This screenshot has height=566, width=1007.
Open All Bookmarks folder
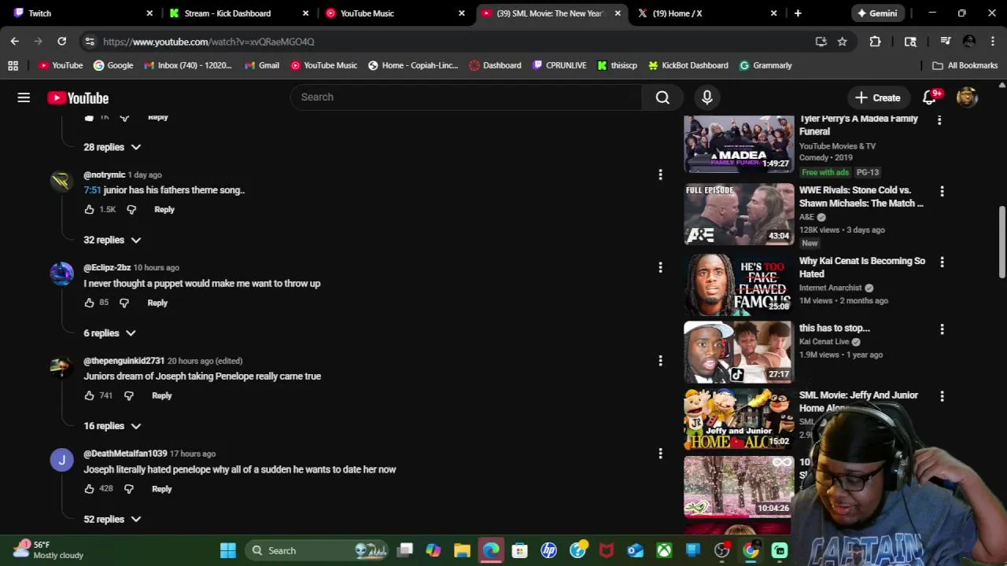point(965,65)
